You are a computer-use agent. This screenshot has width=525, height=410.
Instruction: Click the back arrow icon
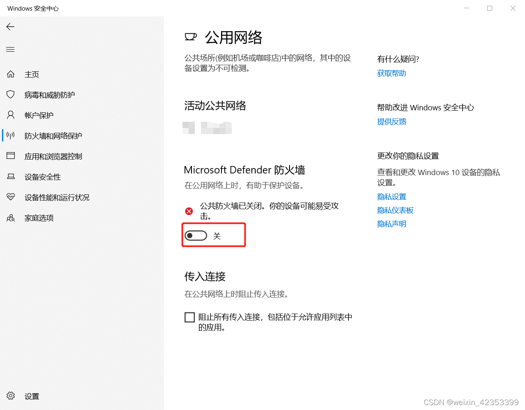click(10, 27)
